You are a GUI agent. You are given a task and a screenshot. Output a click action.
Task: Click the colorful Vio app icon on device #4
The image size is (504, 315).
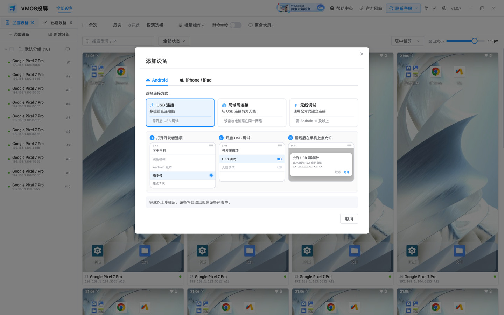(459, 72)
